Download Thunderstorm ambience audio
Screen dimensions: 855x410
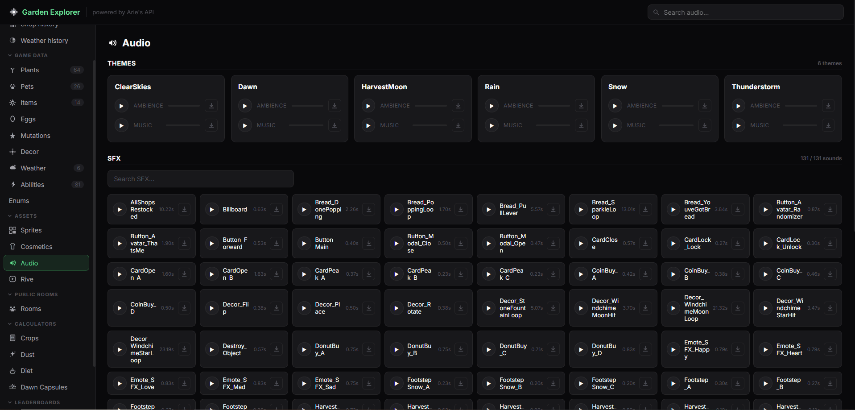[828, 106]
